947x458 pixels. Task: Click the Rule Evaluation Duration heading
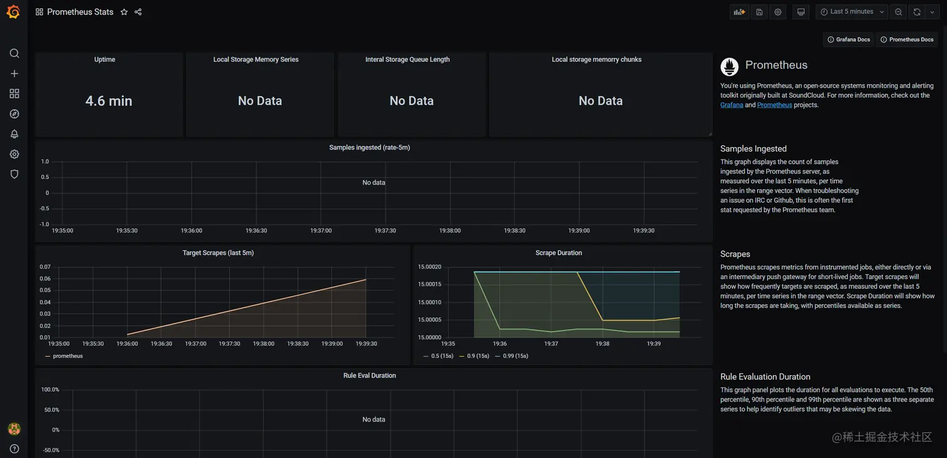coord(765,377)
